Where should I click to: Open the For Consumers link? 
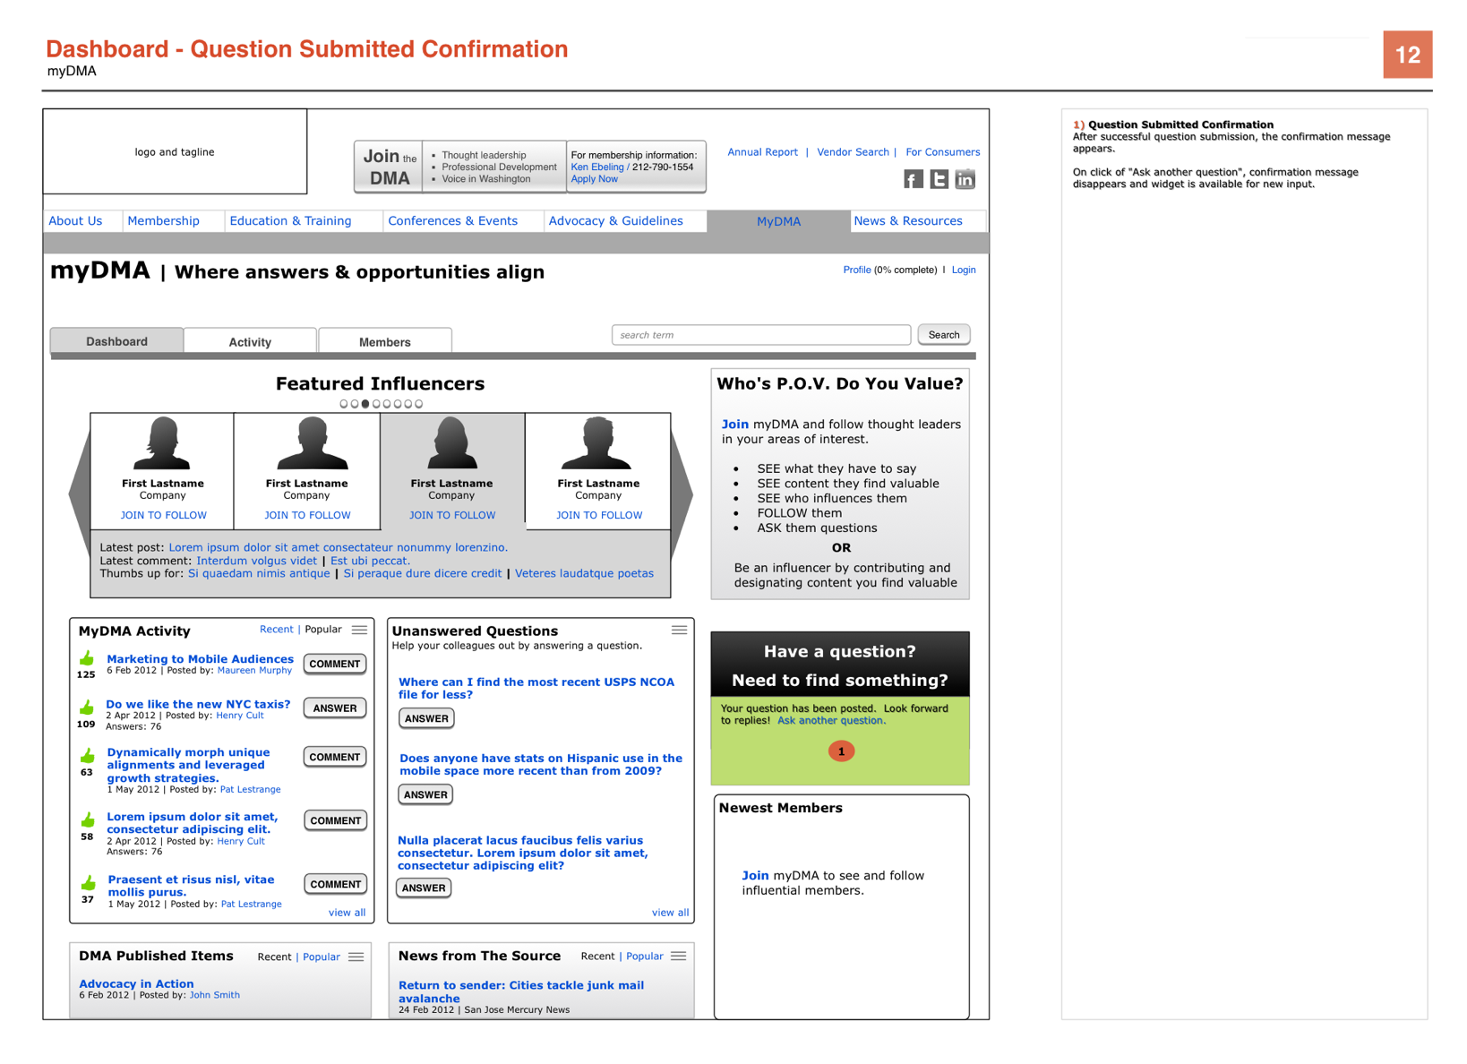942,152
